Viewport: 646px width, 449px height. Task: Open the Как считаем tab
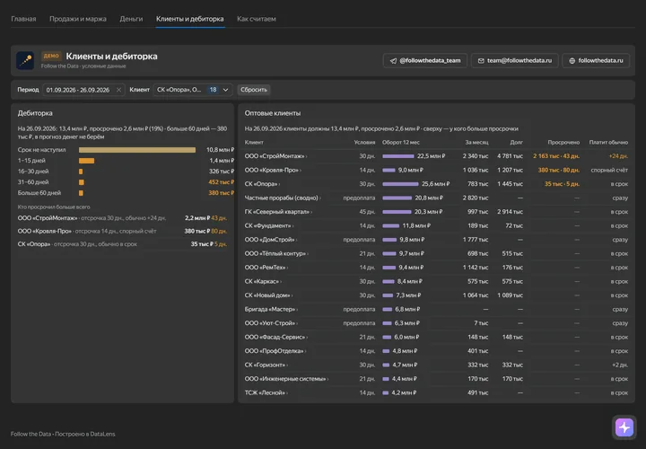coord(257,19)
